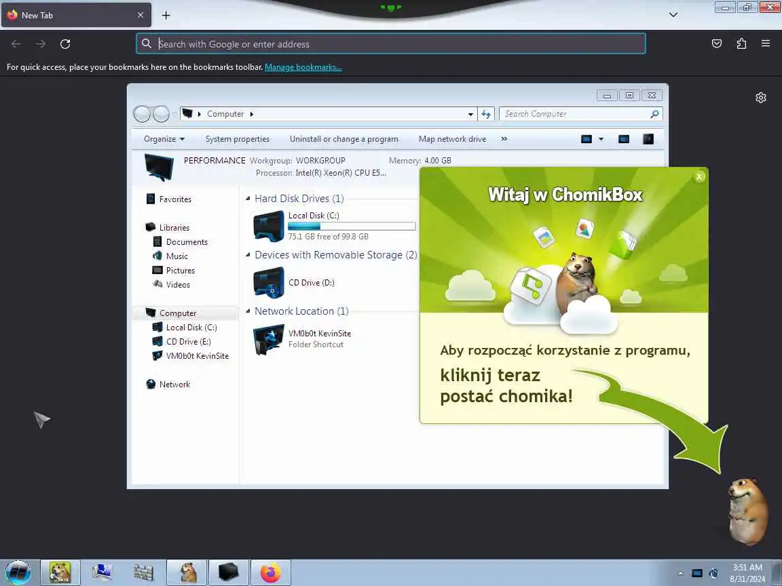Expand the arrow after Computer breadcrumb
Screen dimensions: 782x586
click(x=252, y=114)
